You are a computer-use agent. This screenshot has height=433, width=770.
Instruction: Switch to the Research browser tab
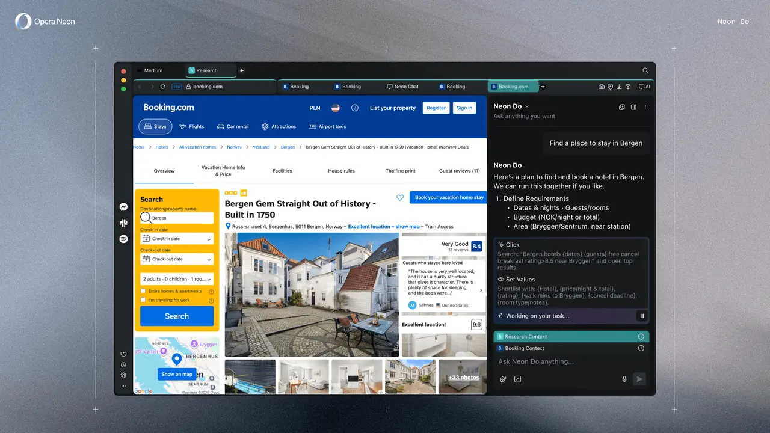click(209, 70)
